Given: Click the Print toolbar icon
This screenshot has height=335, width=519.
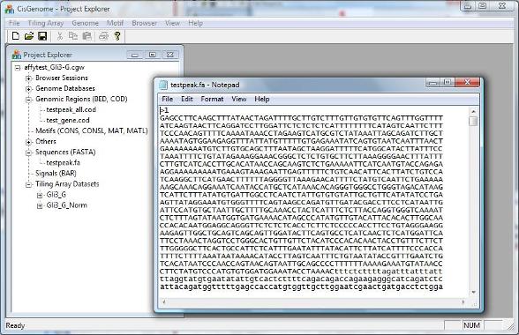Looking at the screenshot, I should [103, 36].
